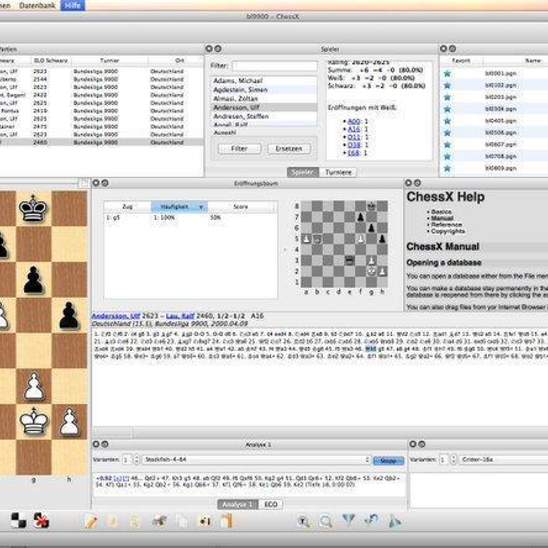Click the Andersson, Ulf player link

coord(116,316)
